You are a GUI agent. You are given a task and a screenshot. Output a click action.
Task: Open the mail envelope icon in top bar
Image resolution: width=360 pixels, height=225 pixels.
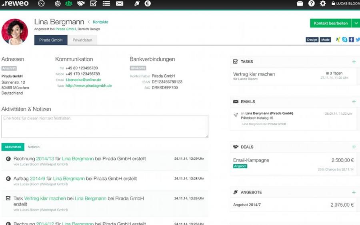pyautogui.click(x=119, y=4)
